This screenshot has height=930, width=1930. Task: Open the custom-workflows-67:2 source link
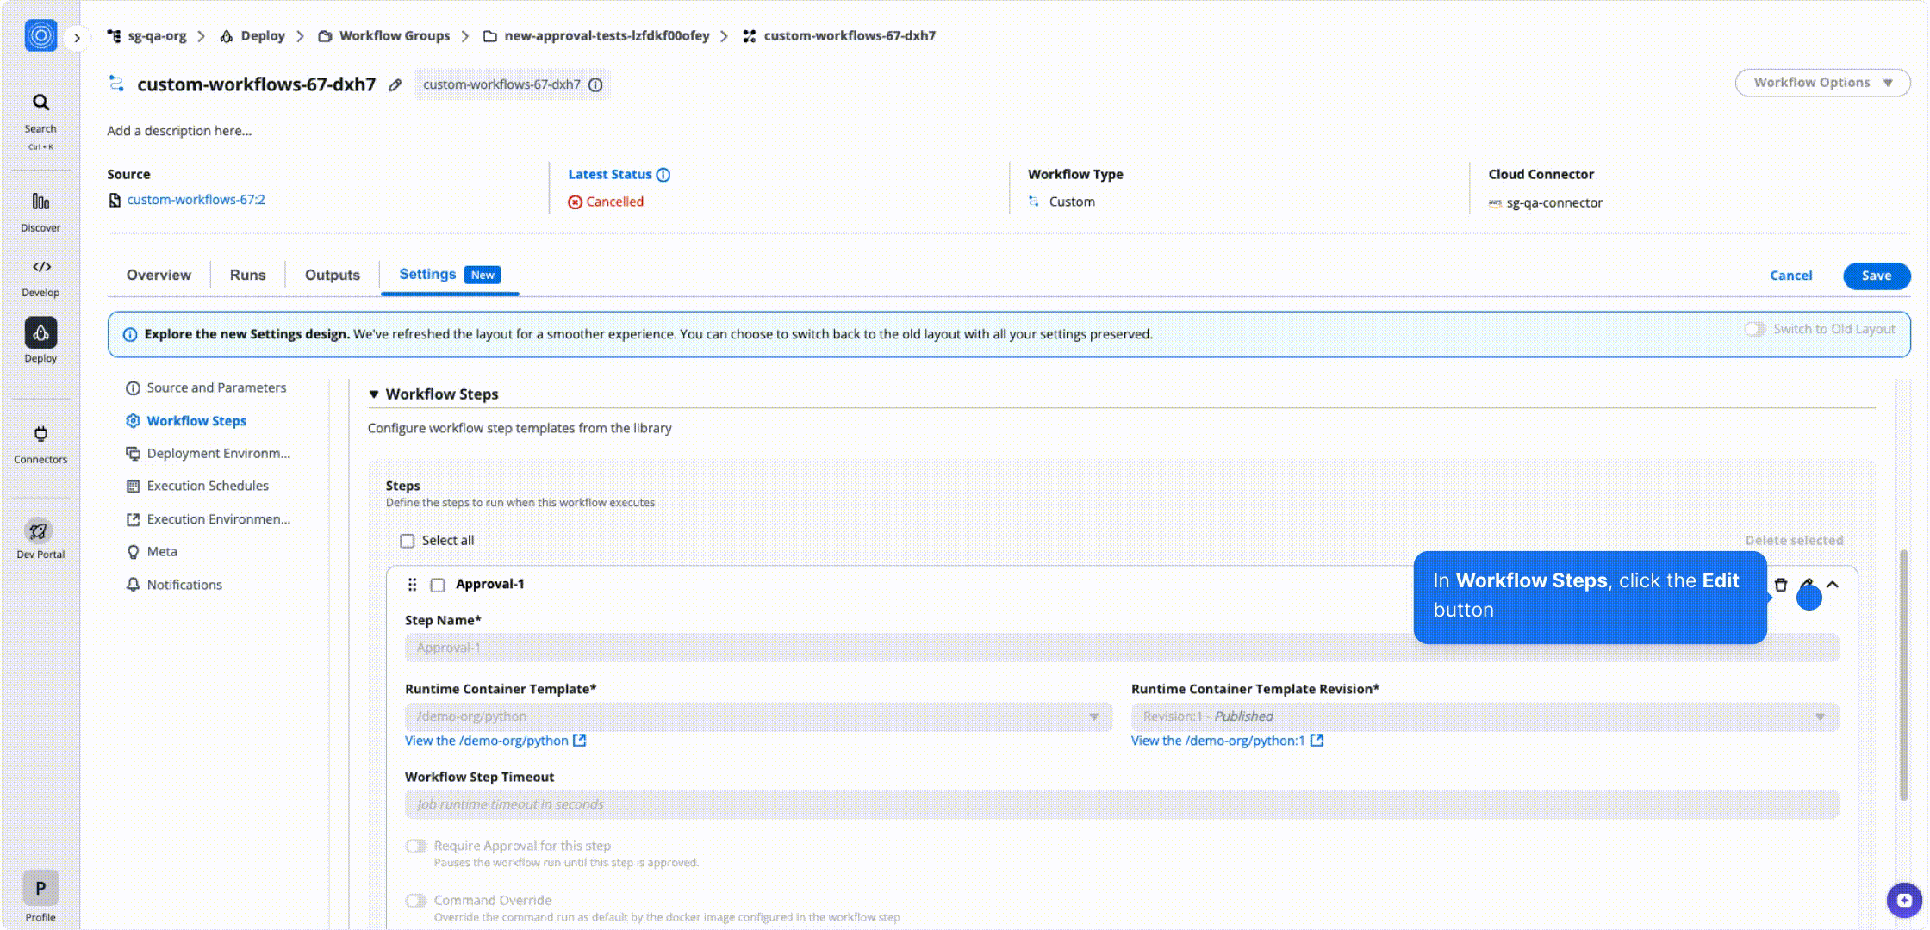[x=196, y=199]
